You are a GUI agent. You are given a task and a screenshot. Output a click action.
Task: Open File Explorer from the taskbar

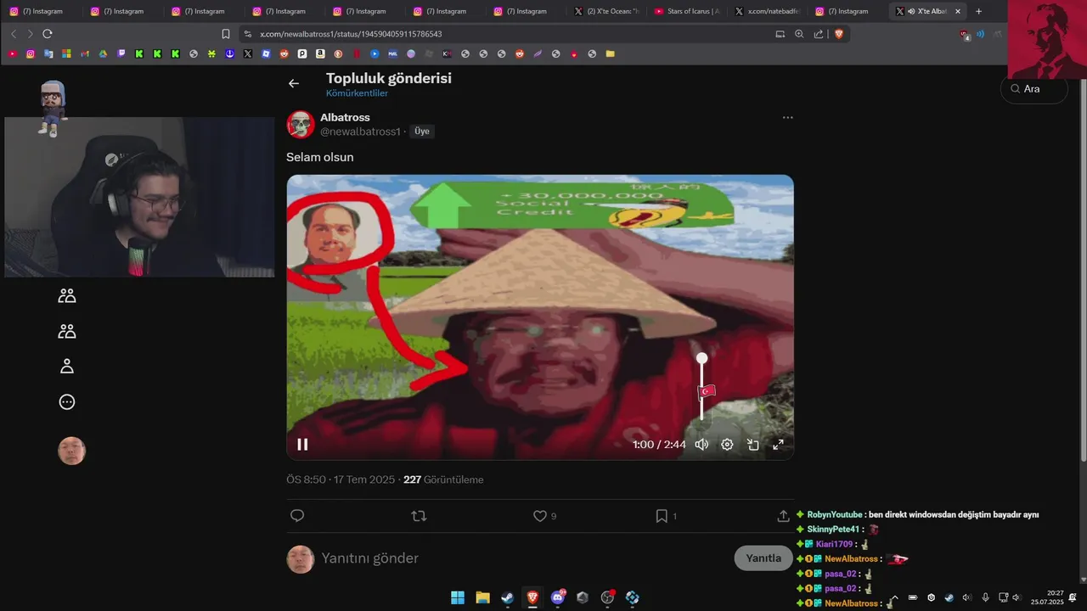[x=482, y=597]
